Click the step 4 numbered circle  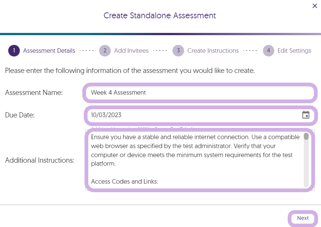point(268,50)
